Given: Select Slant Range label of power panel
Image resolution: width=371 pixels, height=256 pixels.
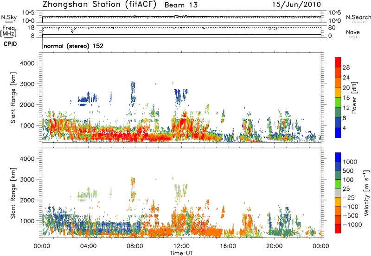Looking at the screenshot, I should click(x=13, y=98).
